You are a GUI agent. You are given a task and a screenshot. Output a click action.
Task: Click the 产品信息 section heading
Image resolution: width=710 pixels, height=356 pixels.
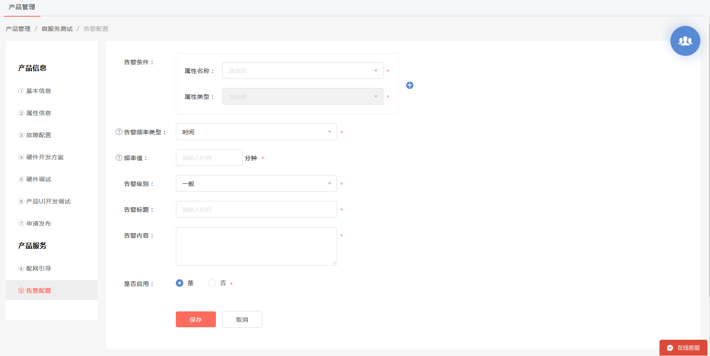32,68
